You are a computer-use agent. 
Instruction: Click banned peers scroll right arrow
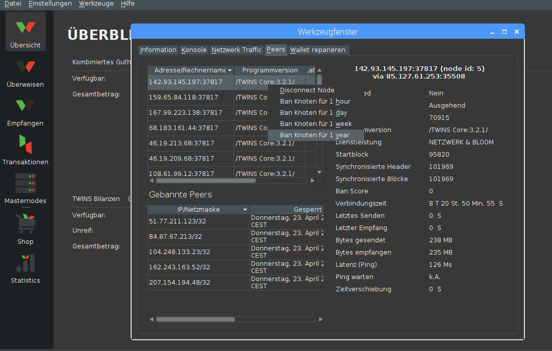click(x=321, y=319)
